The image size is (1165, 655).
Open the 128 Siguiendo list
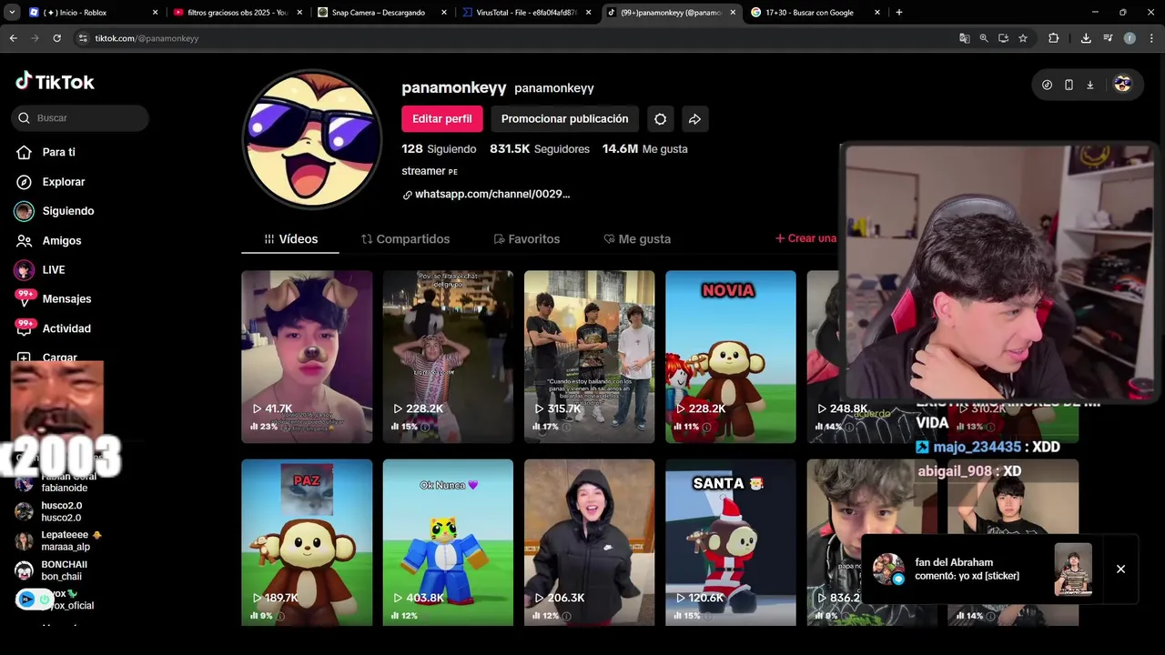pyautogui.click(x=439, y=148)
